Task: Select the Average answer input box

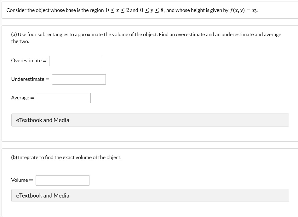Action: click(64, 98)
